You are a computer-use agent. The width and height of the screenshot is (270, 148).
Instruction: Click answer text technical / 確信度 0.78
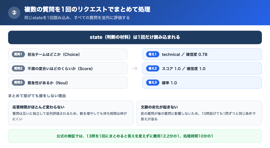click(x=185, y=55)
